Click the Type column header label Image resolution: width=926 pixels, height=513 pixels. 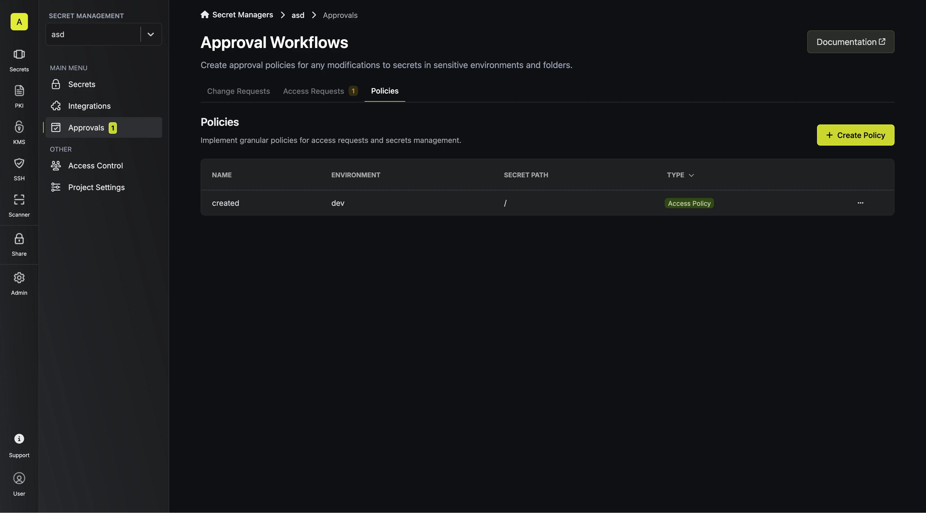coord(675,175)
